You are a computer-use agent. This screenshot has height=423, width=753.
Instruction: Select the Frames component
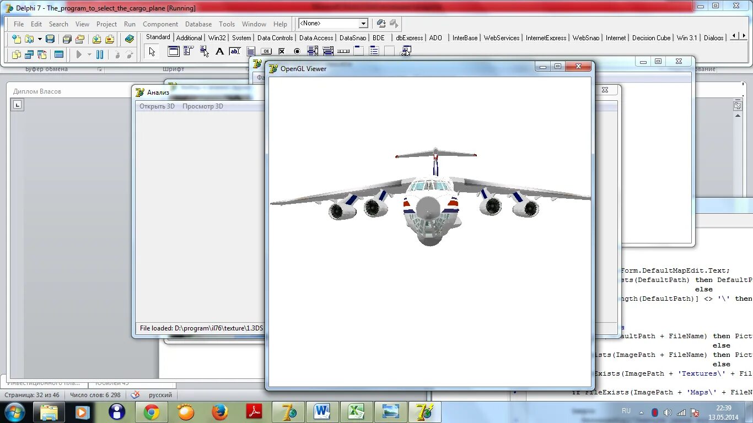(x=174, y=51)
